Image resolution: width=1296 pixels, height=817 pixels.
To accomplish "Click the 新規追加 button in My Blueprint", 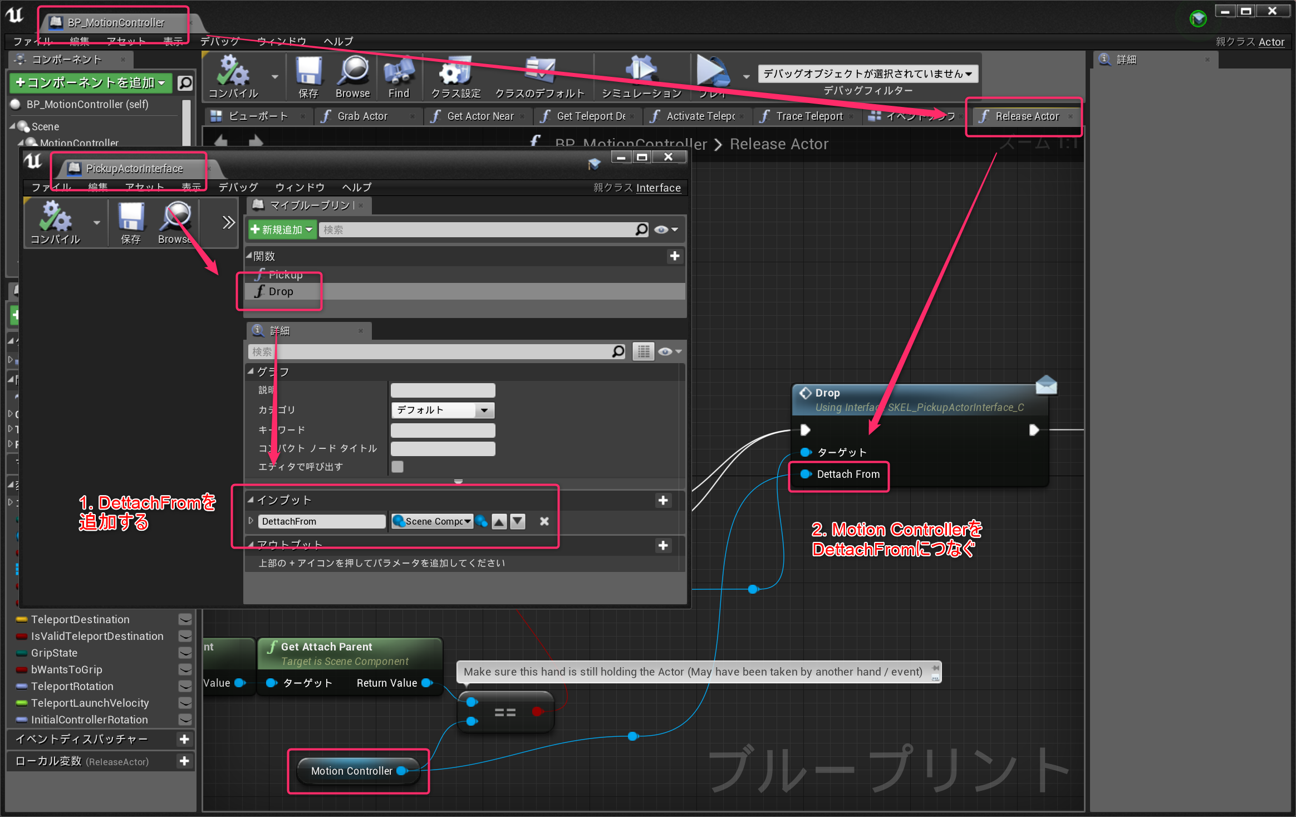I will pos(282,229).
